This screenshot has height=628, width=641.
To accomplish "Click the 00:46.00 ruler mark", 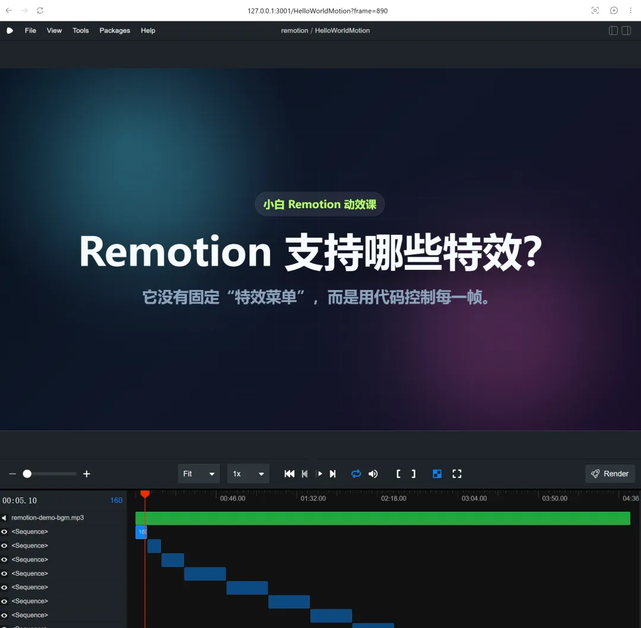I will (x=232, y=499).
